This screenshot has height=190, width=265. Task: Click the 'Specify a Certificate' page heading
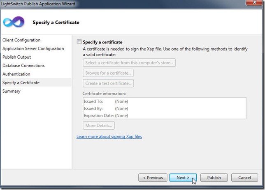click(56, 23)
